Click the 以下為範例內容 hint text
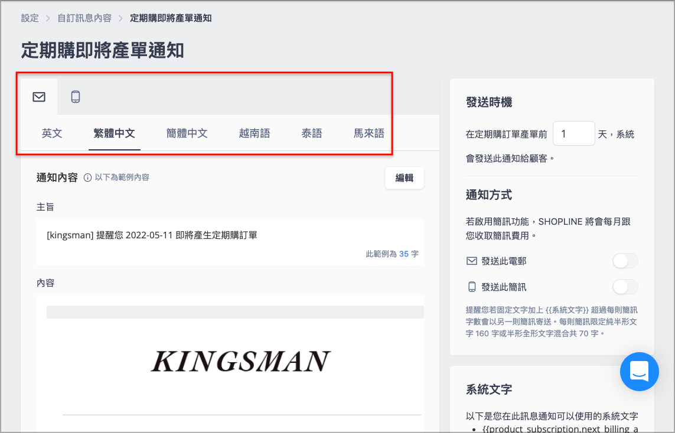The height and width of the screenshot is (433, 675). point(122,177)
